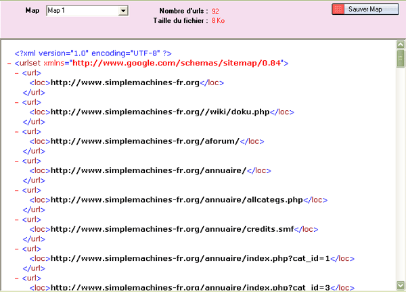Click the Nombre d'urls value 92
This screenshot has width=406, height=292.
[215, 11]
